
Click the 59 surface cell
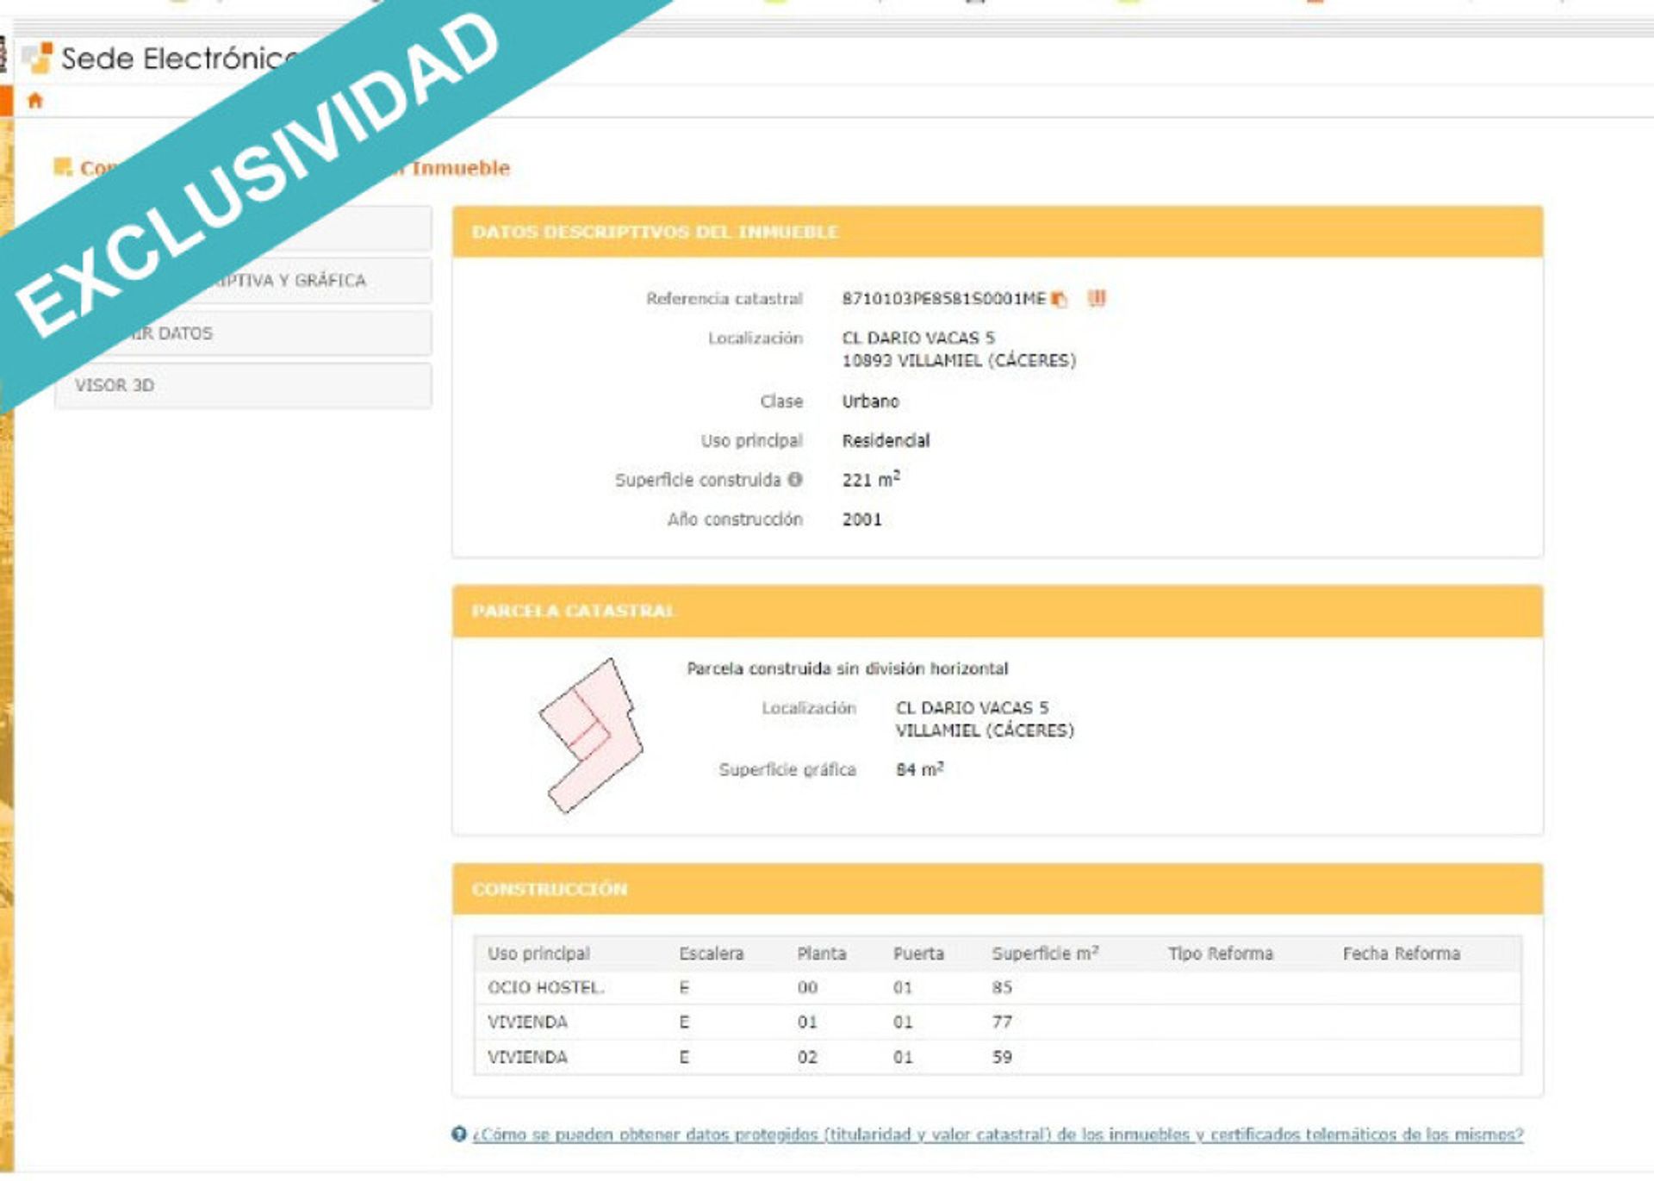tap(1001, 1057)
